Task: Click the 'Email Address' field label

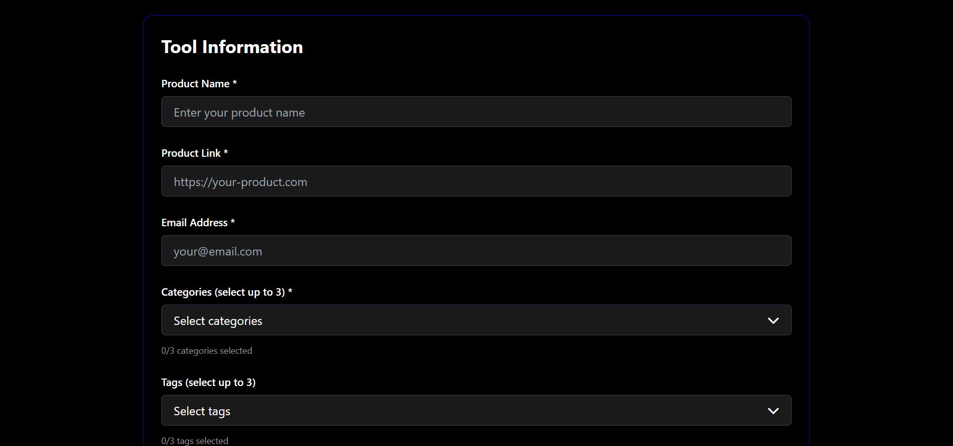Action: click(194, 223)
